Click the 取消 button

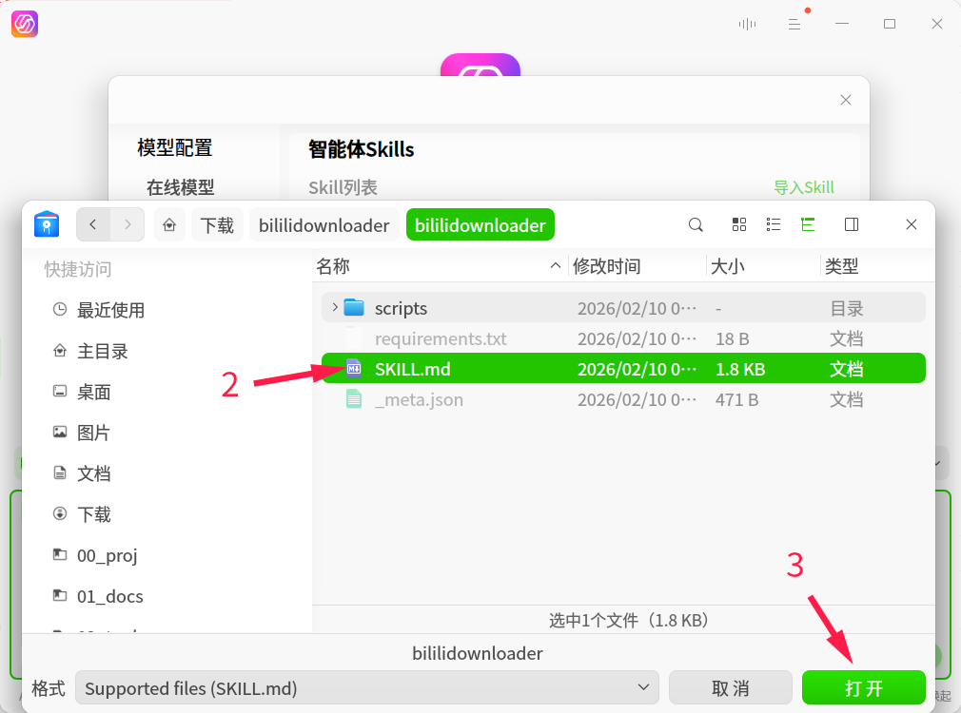730,688
